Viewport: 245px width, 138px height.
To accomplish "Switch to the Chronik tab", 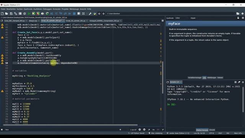I will point(212,130).
